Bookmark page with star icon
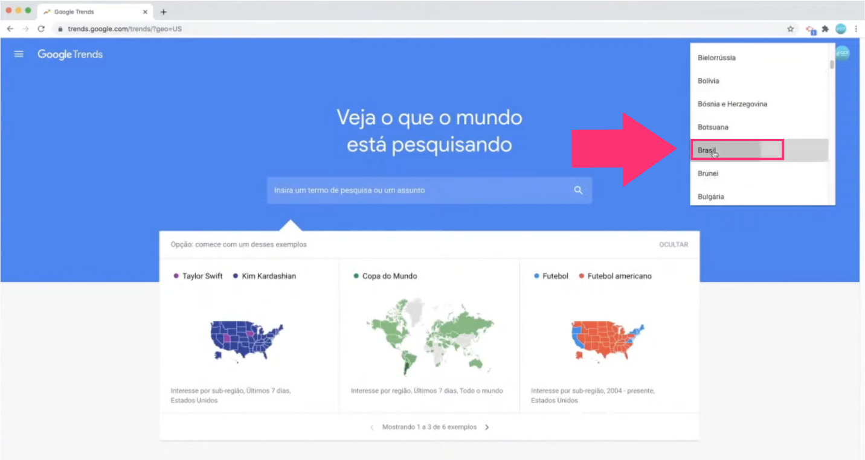Screen dimensions: 865x460 790,28
